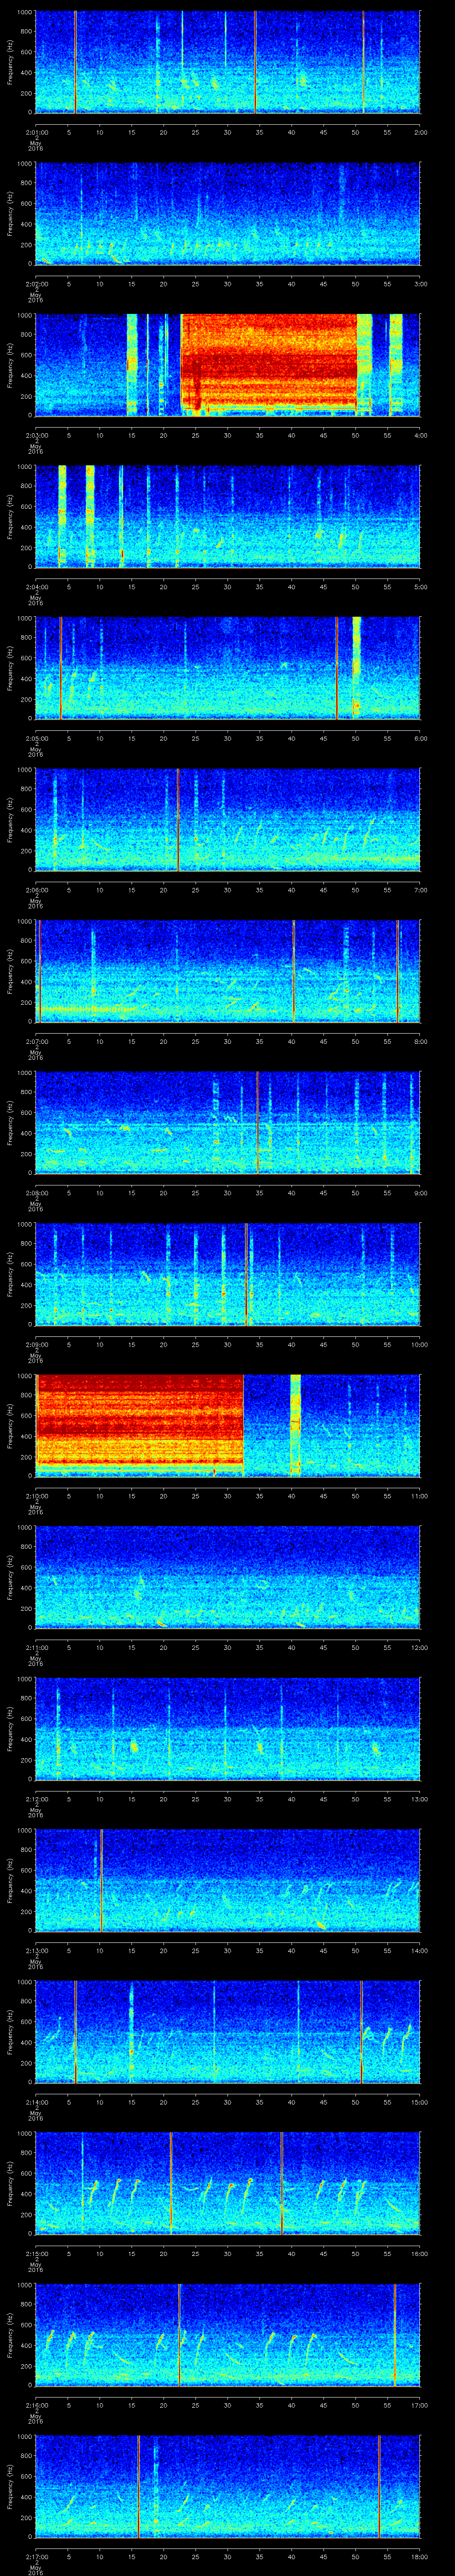The image size is (455, 2576).
Task: Click the 18:00 end label of the 2:17:00 panel
Action: point(419,2556)
